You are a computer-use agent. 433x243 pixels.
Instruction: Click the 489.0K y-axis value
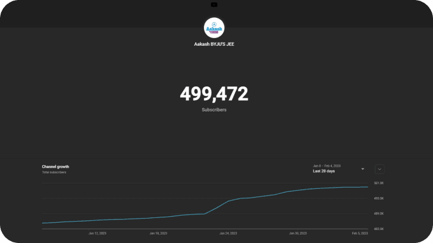[x=379, y=214]
